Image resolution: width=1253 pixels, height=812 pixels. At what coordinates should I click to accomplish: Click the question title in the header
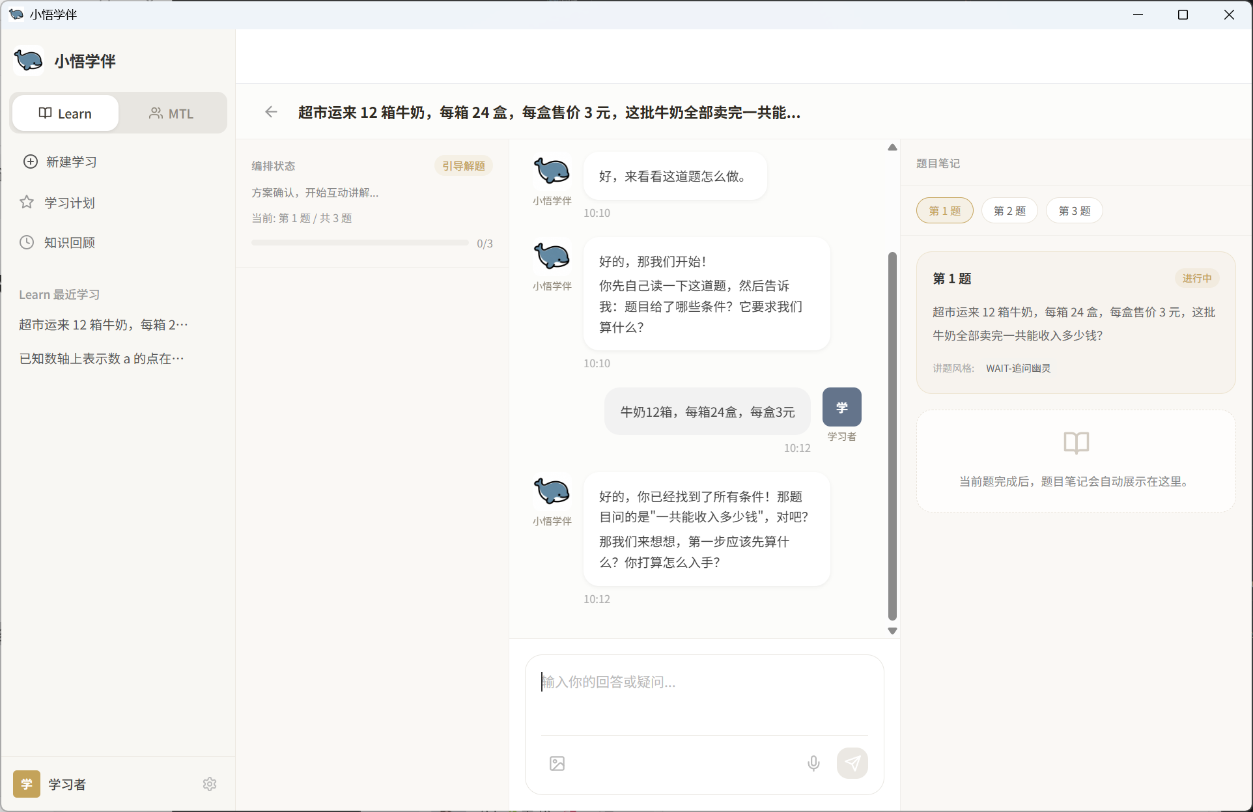[549, 112]
